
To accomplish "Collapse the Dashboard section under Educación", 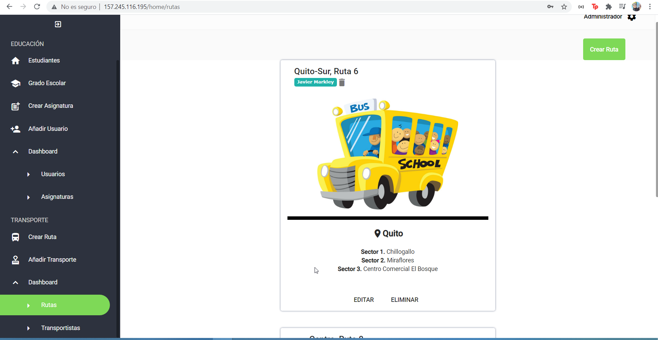I will 15,151.
